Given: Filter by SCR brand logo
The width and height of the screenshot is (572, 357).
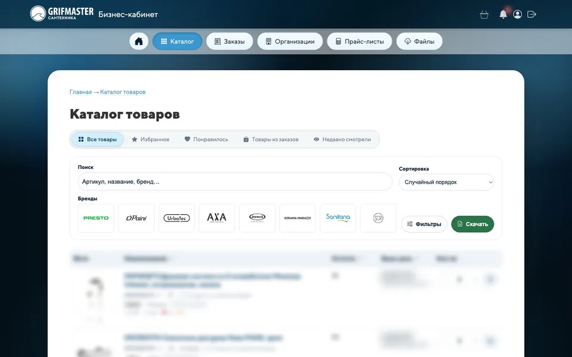Looking at the screenshot, I should 378,218.
